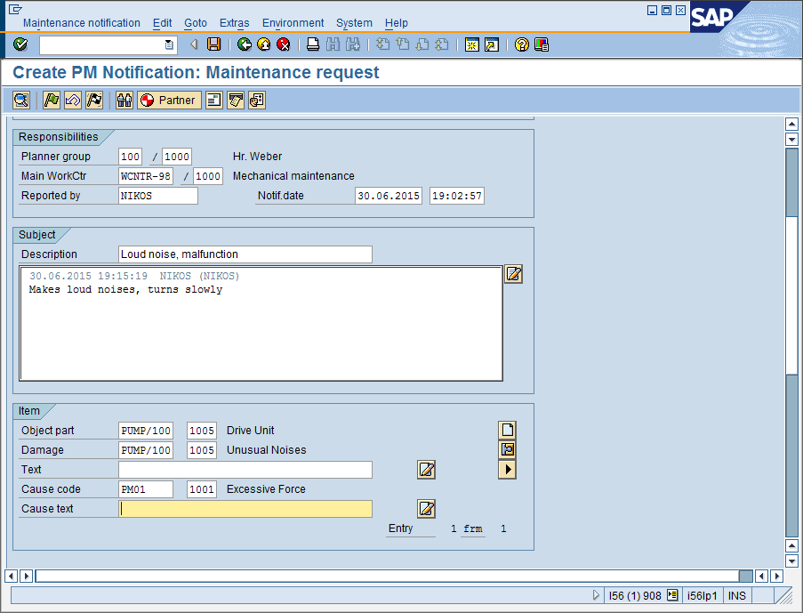This screenshot has height=613, width=803.
Task: Open long text editor for Cause text
Action: [x=426, y=508]
